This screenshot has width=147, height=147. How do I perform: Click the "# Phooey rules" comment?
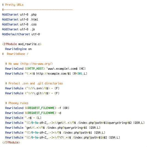coord(17,103)
